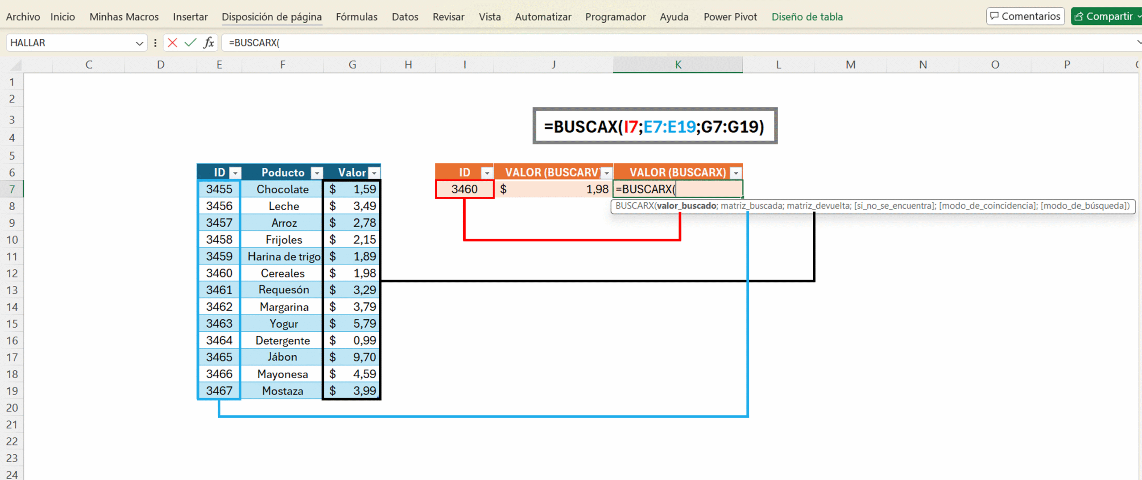The height and width of the screenshot is (480, 1142).
Task: Click the Select All corner triangle
Action: coord(16,65)
